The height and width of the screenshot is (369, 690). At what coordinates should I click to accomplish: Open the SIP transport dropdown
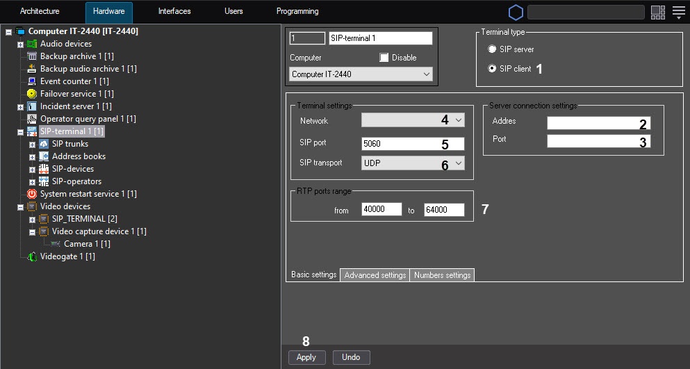click(x=413, y=163)
